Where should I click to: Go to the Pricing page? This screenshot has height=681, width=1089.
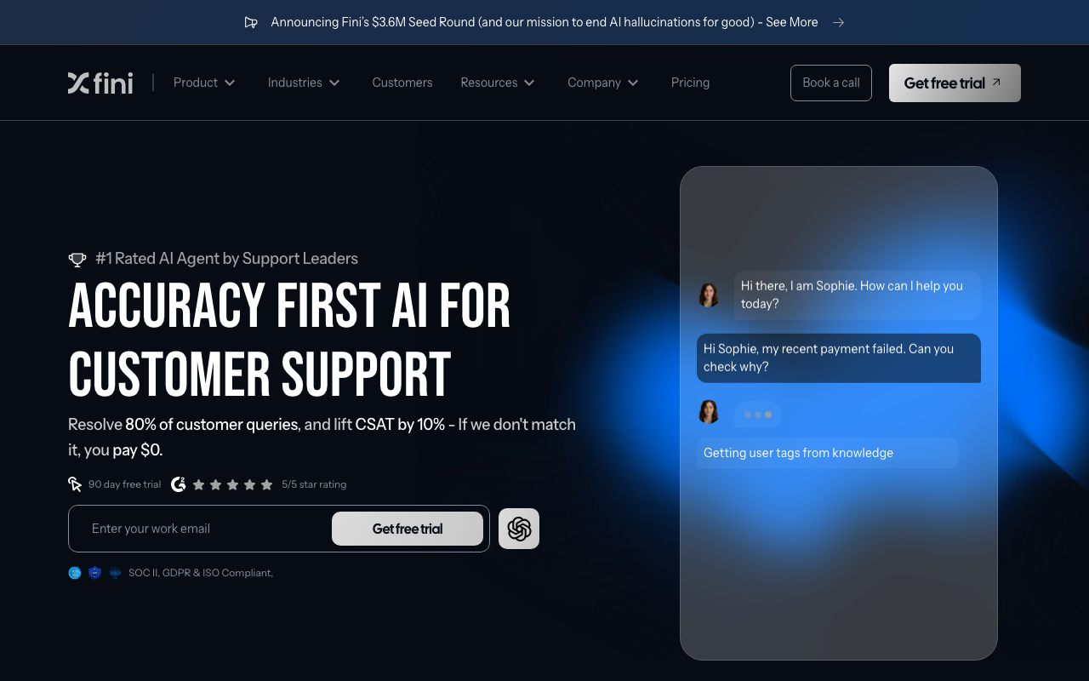[x=690, y=83]
